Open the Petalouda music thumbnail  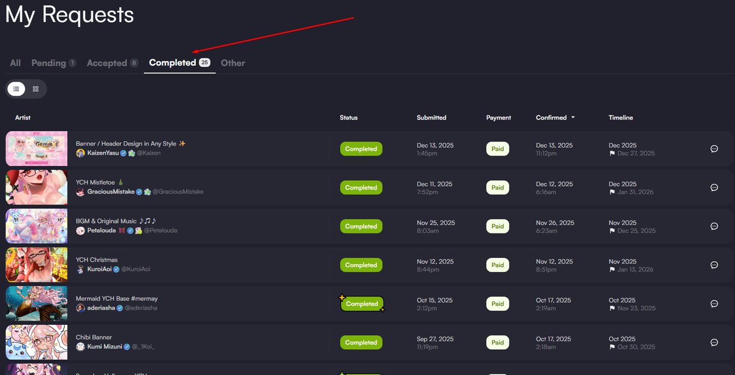(36, 226)
